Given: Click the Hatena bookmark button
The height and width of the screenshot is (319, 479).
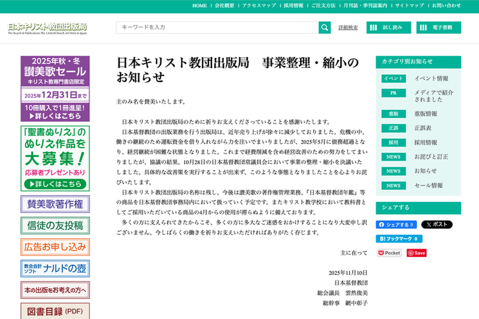Looking at the screenshot, I should [x=399, y=239].
